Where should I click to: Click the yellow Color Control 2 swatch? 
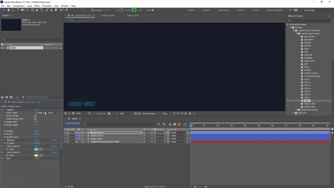(x=36, y=155)
